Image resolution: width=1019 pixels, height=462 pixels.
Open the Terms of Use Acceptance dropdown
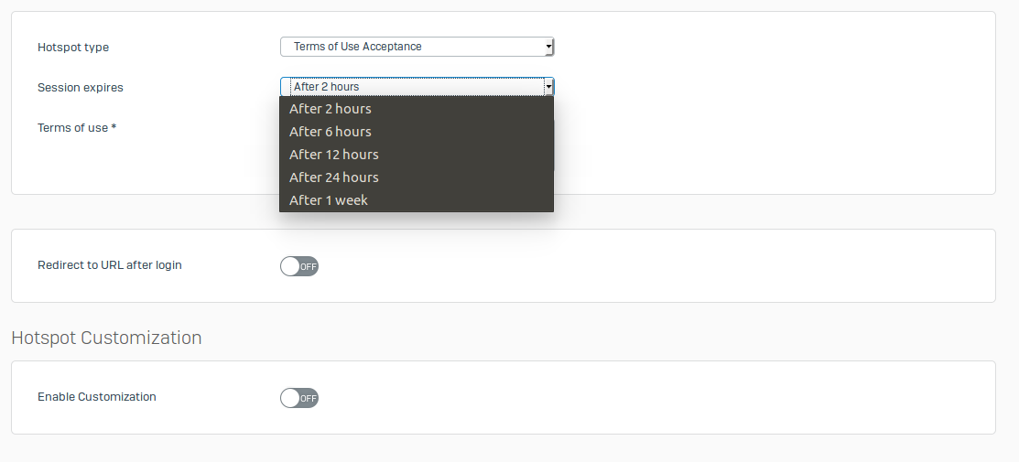[x=417, y=47]
